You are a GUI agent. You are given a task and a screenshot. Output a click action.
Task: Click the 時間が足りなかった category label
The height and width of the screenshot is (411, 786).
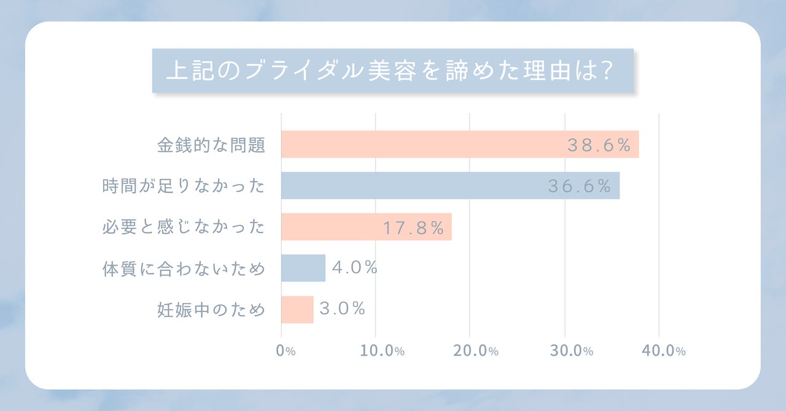184,186
